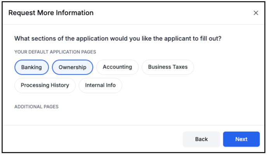Image resolution: width=267 pixels, height=155 pixels.
Task: Select the Business Taxes chip
Action: [168, 67]
